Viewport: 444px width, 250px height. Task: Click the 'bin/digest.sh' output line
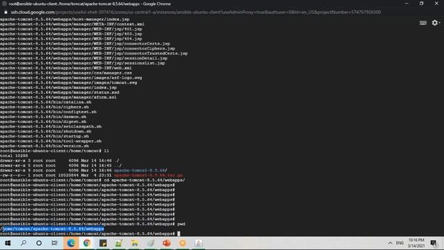click(x=43, y=122)
